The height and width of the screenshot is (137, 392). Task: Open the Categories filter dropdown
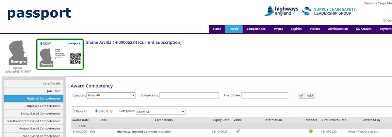pyautogui.click(x=160, y=112)
